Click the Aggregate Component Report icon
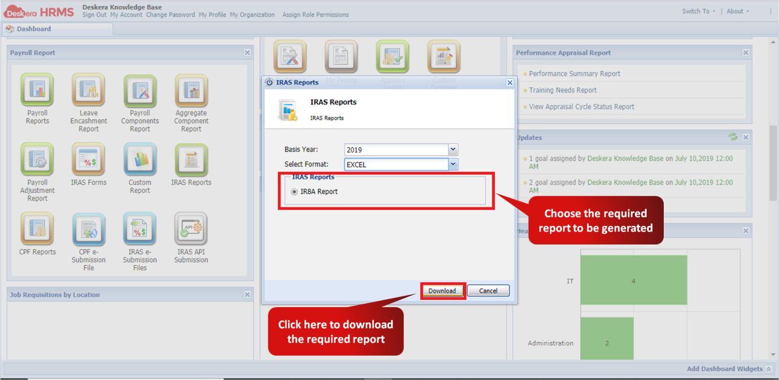Screen dimensions: 779x380 191,90
